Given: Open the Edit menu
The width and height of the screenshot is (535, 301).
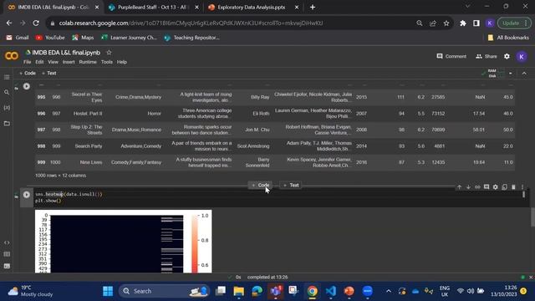Looking at the screenshot, I should 39,62.
